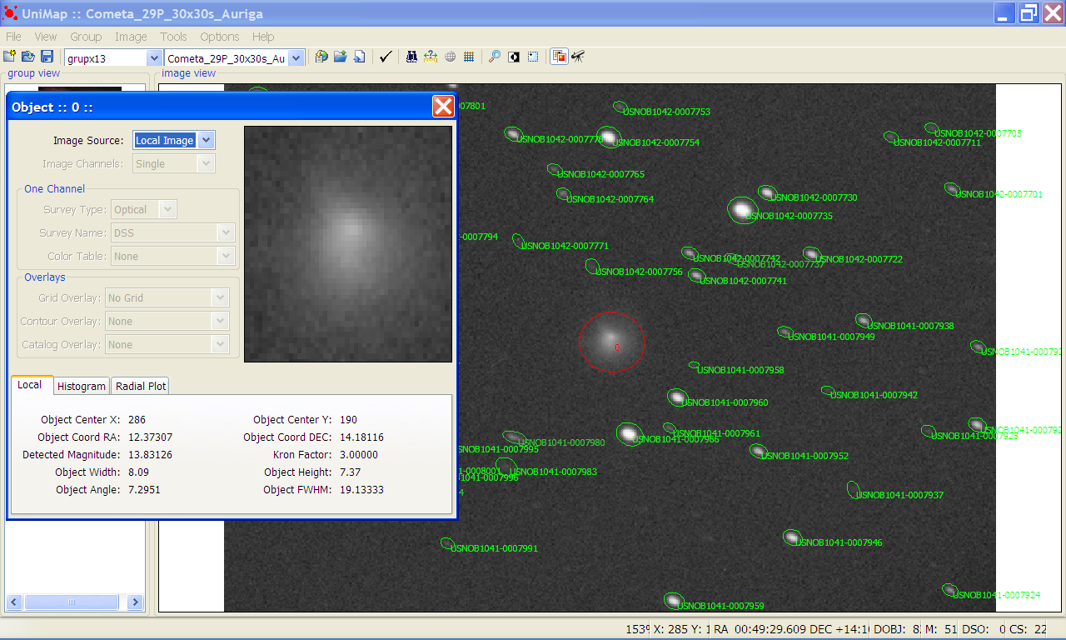Click the USNOB1041-0007991 catalog label
Viewport: 1066px width, 640px height.
pyautogui.click(x=495, y=548)
